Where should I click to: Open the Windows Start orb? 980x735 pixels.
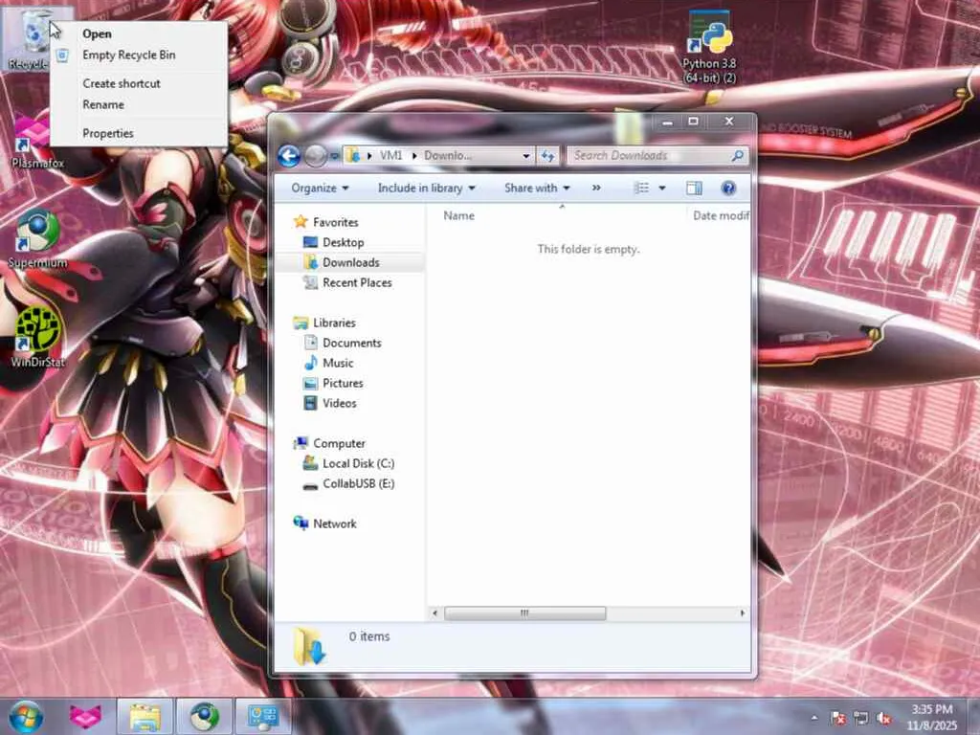(26, 717)
